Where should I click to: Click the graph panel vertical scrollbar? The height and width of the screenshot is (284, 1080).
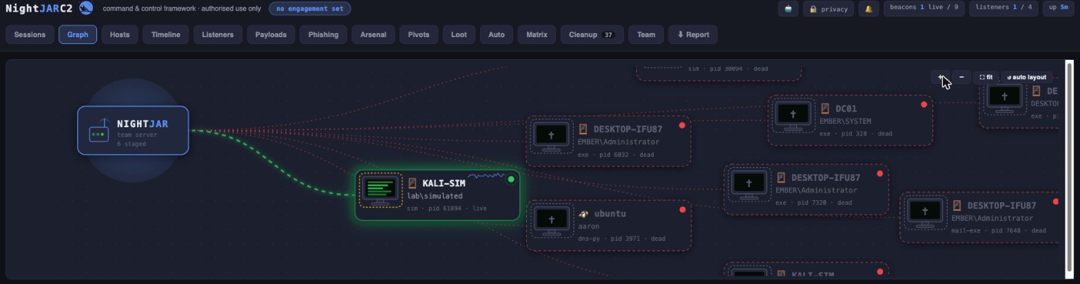click(1070, 168)
